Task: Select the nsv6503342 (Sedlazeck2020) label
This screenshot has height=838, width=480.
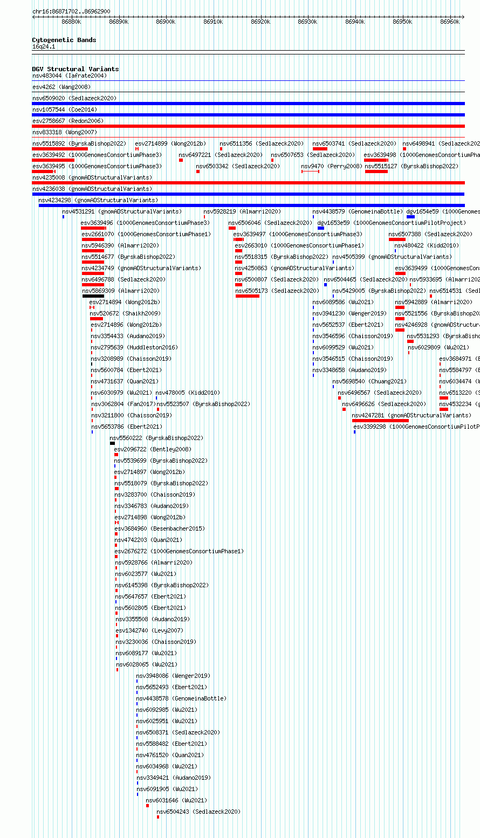Action: coord(238,166)
